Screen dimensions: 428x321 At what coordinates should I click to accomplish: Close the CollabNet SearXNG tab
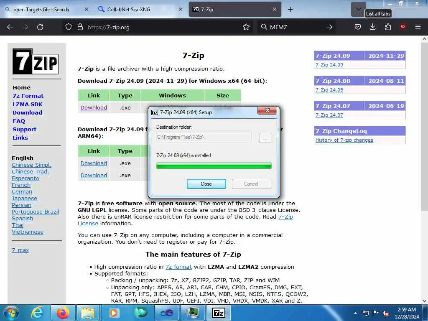click(181, 9)
